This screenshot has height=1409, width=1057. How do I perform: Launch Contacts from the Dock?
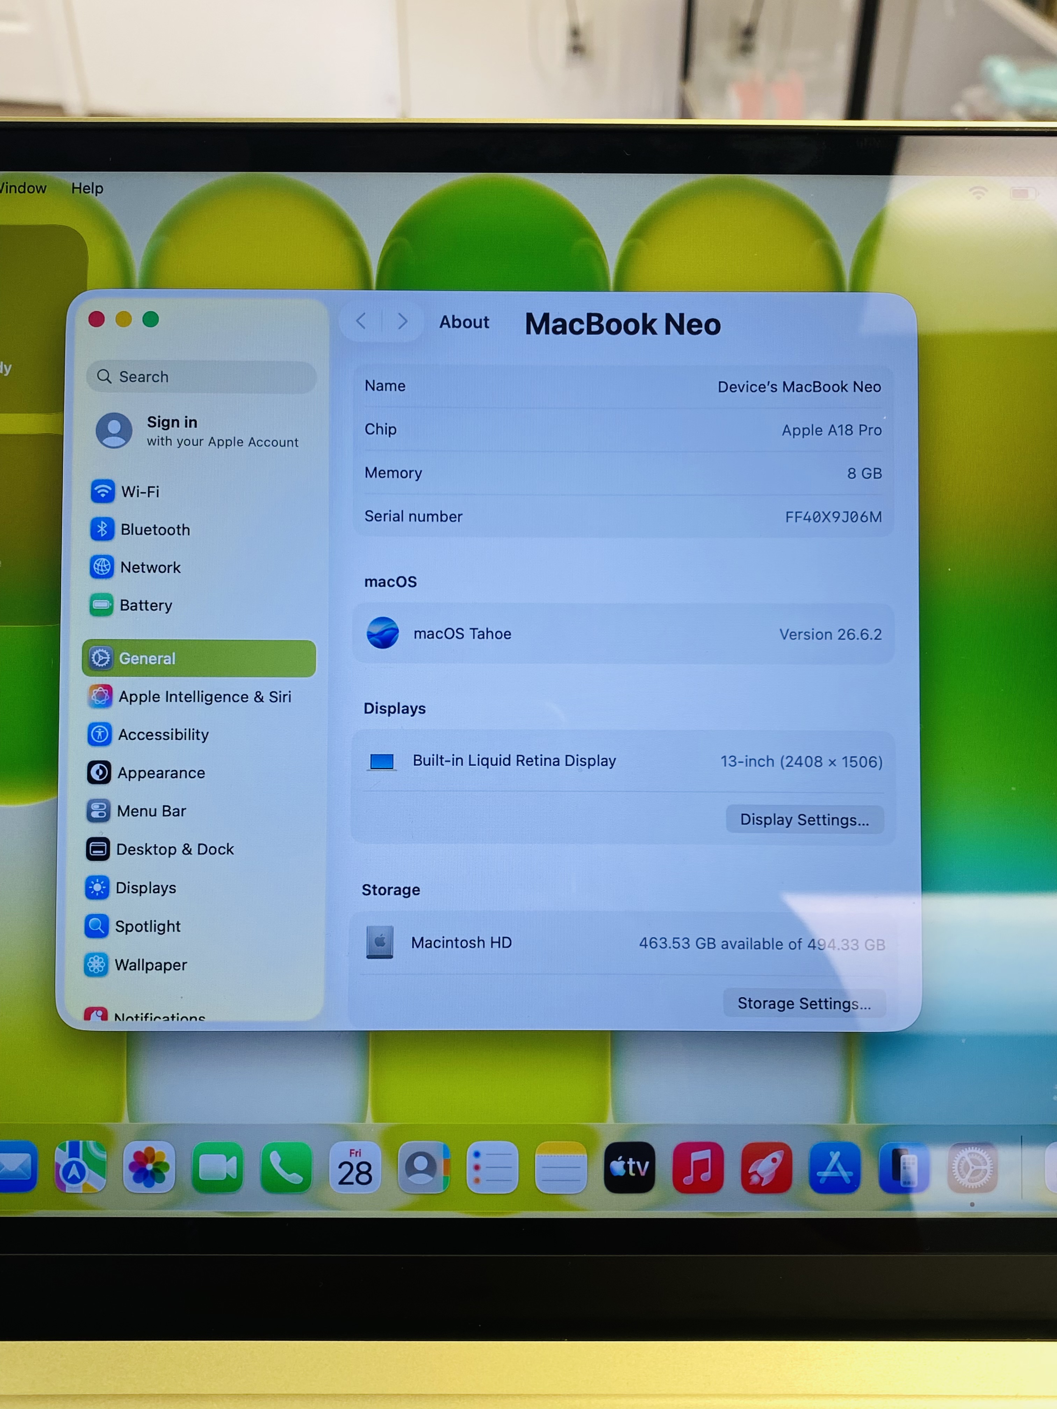coord(424,1167)
